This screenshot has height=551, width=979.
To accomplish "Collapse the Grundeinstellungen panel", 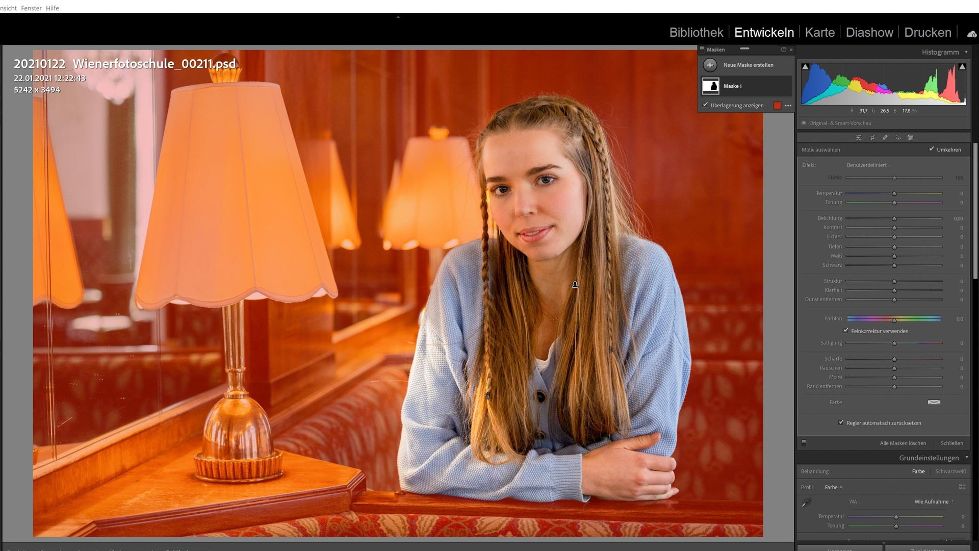I will [967, 458].
